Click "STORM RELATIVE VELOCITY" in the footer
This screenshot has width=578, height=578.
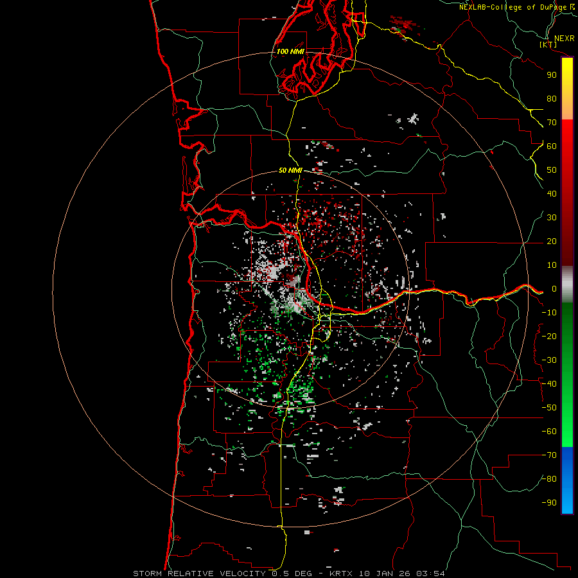coord(199,574)
